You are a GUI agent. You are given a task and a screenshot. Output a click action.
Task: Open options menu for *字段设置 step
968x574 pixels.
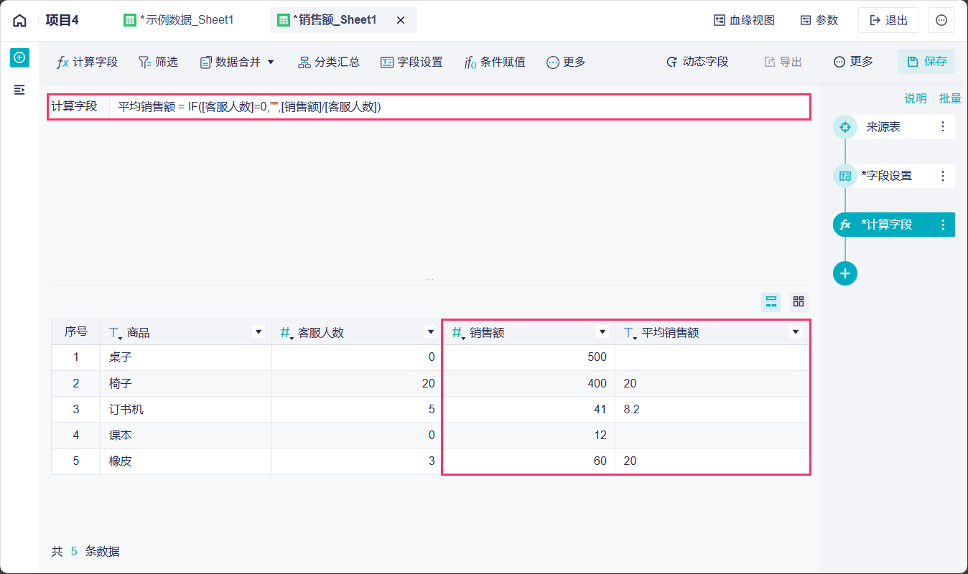point(943,176)
